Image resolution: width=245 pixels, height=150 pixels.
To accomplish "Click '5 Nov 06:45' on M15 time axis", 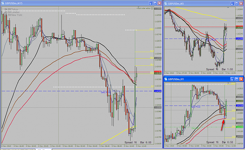I will pos(105,146).
